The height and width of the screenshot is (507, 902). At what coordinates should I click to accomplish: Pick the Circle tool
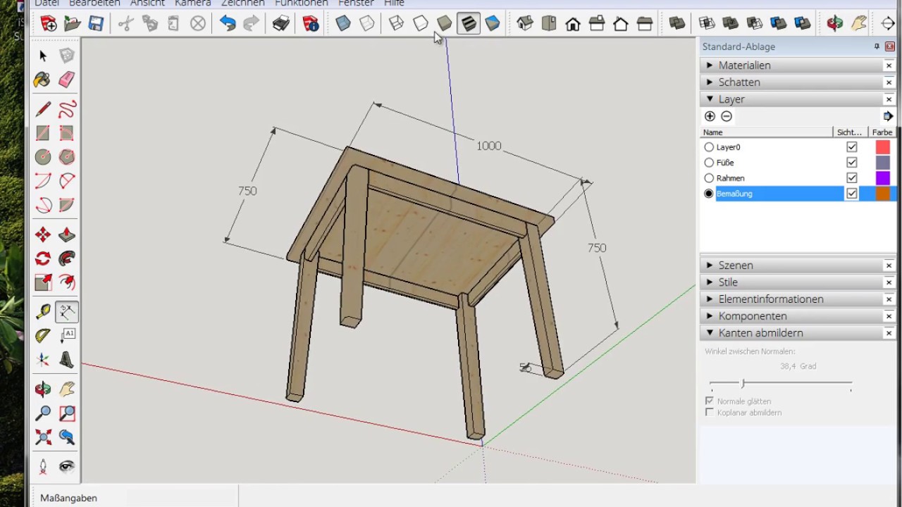coord(43,157)
